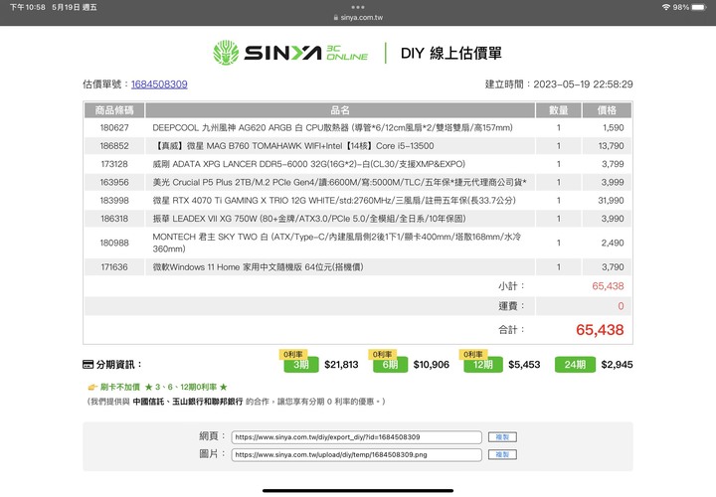Image resolution: width=716 pixels, height=497 pixels.
Task: Tap the iPad home indicator bar
Action: tap(358, 491)
